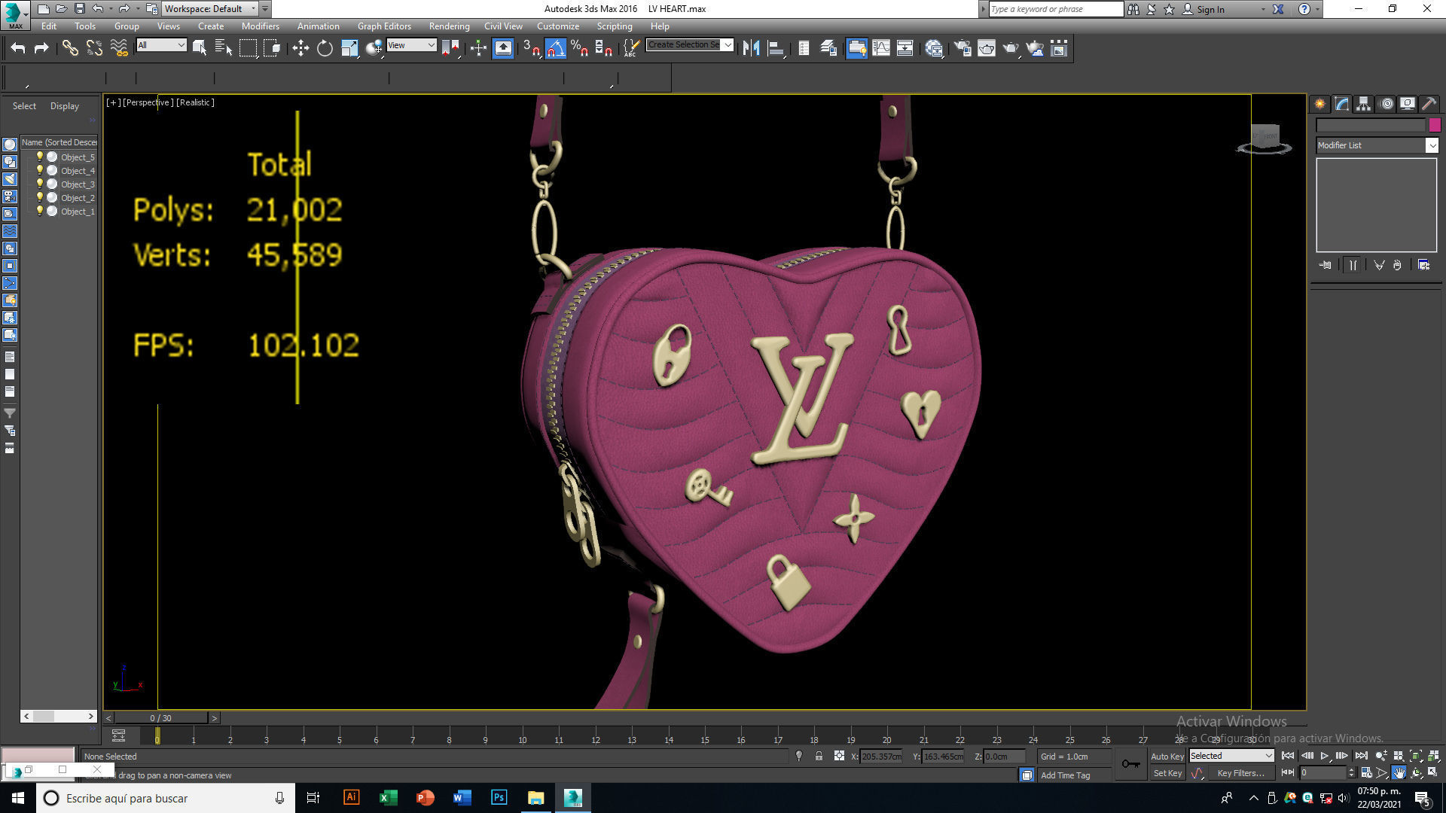
Task: Activate the Select and Rotate tool
Action: coord(325,48)
